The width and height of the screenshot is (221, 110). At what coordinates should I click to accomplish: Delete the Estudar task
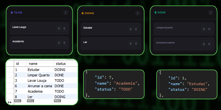(136, 29)
